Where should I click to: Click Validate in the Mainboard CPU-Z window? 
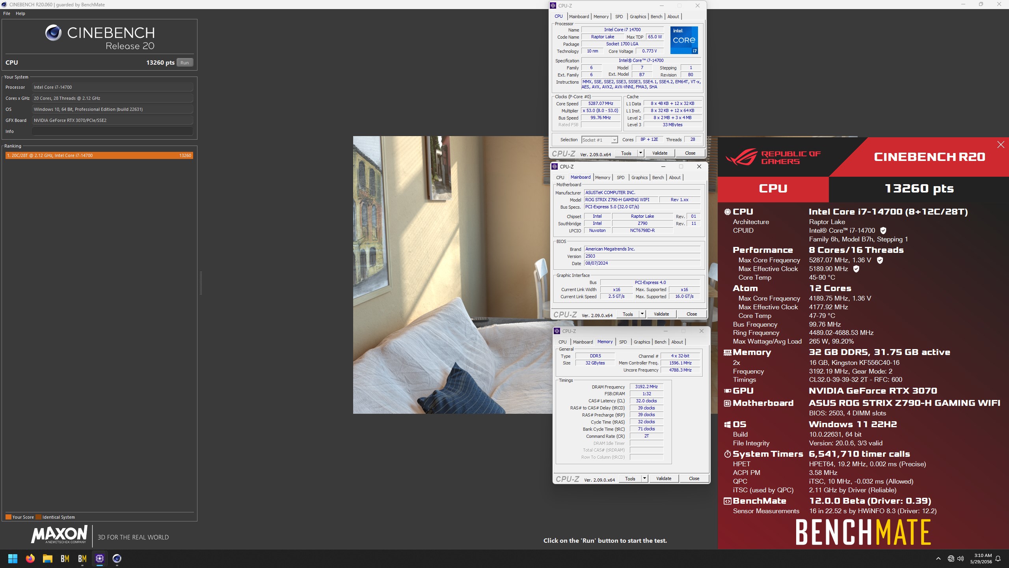(661, 314)
